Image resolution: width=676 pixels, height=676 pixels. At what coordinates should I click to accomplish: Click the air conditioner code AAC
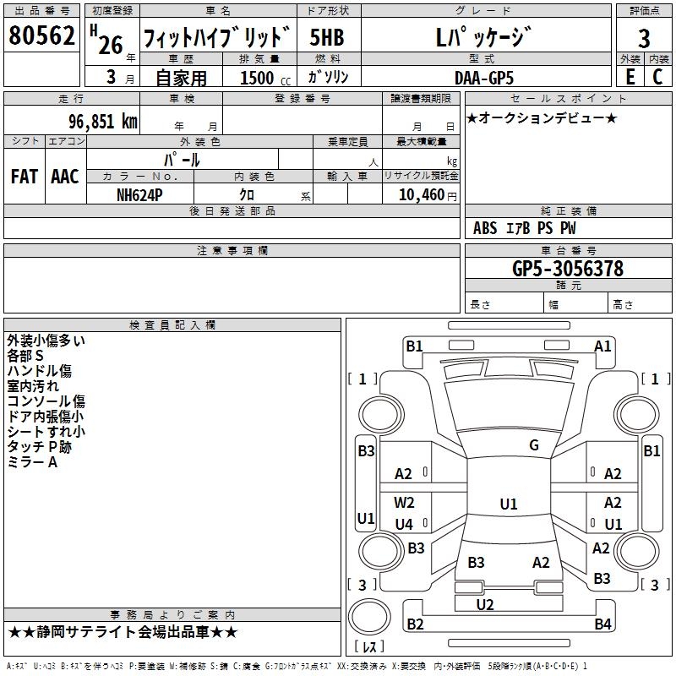[65, 177]
